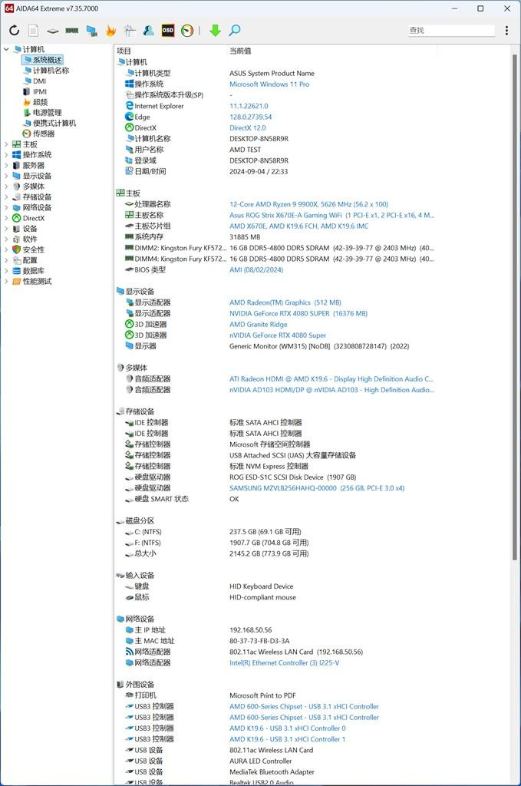The image size is (521, 786).
Task: Open the OSD panel icon
Action: pos(168,31)
